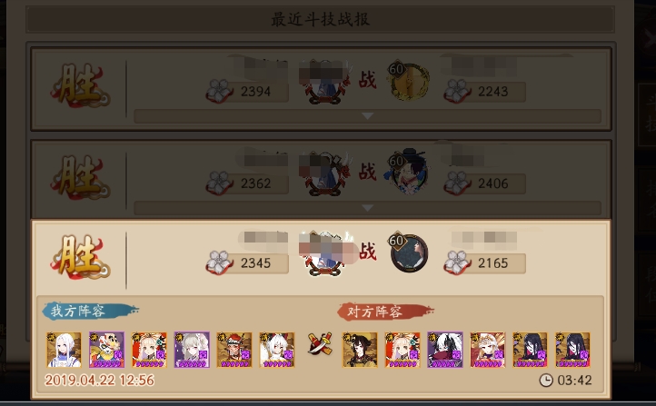Select the last shikigami in my lineup
The image size is (656, 406).
click(276, 350)
